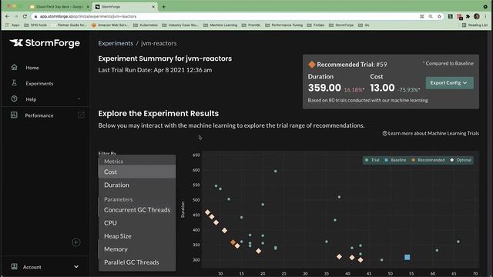Open Industry Case Studies bookmark folder
This screenshot has height=277, width=493.
pos(180,25)
